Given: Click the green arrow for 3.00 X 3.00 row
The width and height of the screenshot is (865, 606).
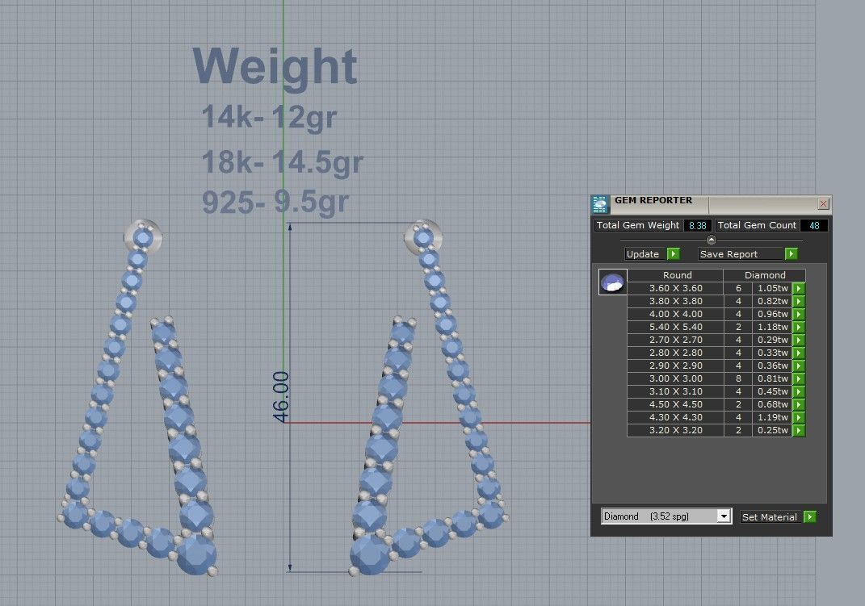Looking at the screenshot, I should [x=798, y=379].
